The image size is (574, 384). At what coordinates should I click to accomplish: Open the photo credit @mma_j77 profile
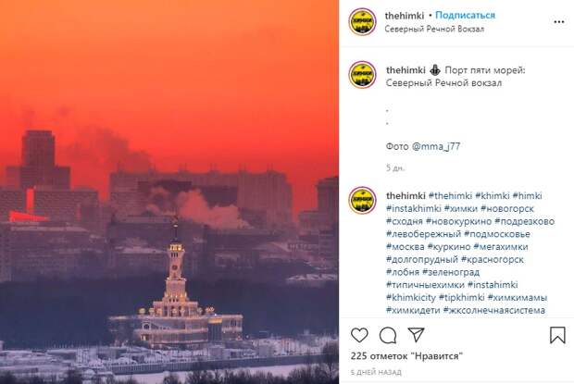(x=436, y=146)
